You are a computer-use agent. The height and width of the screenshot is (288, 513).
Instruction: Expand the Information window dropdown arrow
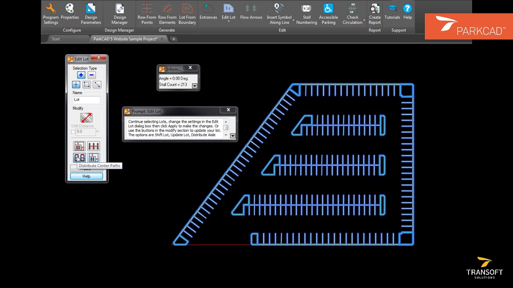click(x=195, y=86)
